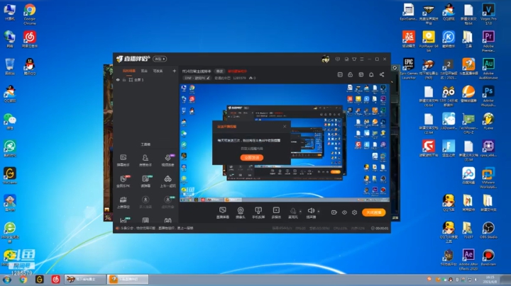511x286 pixels.
Task: Open the skin (shirt) icon in the title bar
Action: point(354,59)
